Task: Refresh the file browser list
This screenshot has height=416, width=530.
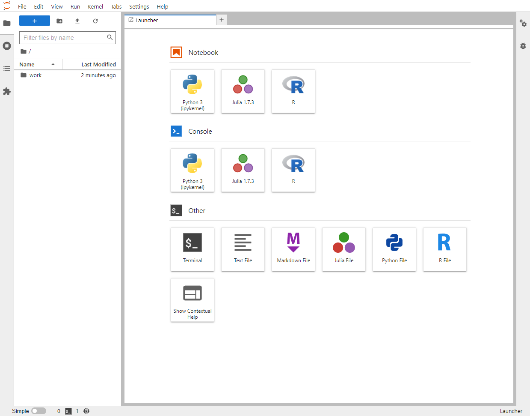Action: pos(95,21)
